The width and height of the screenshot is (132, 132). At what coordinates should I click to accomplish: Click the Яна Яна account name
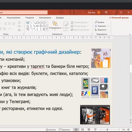pyautogui.click(x=92, y=12)
